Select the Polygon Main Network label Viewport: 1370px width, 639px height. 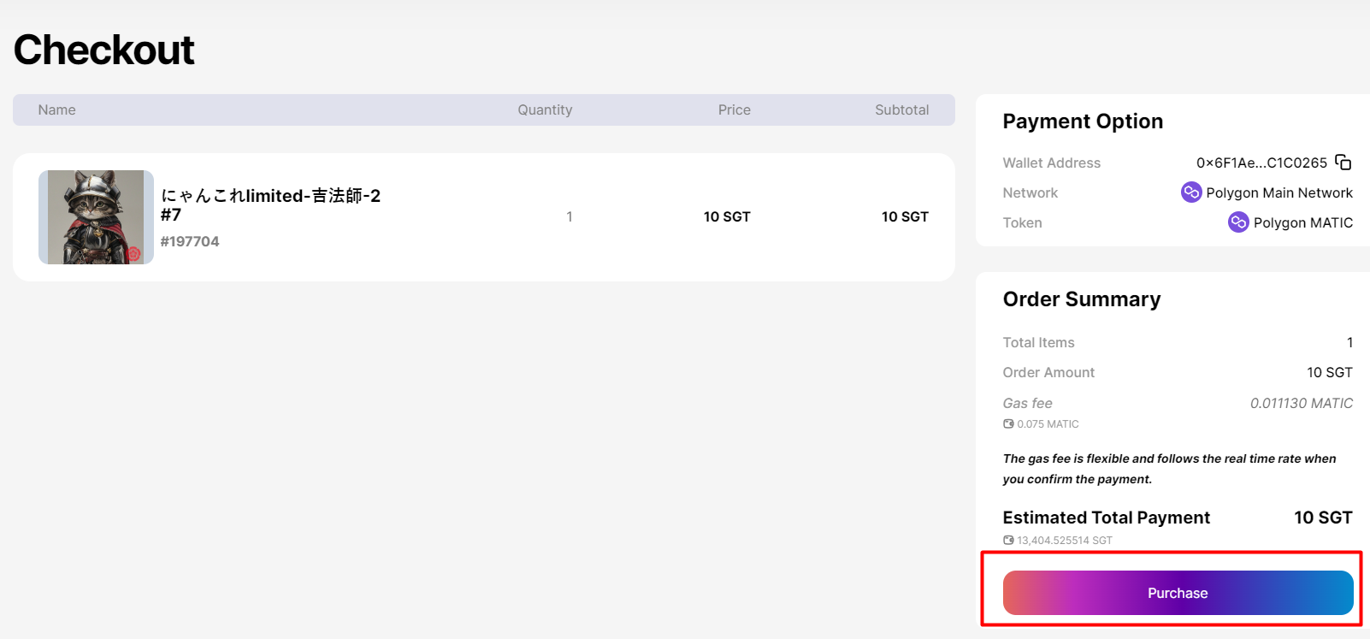pos(1278,193)
